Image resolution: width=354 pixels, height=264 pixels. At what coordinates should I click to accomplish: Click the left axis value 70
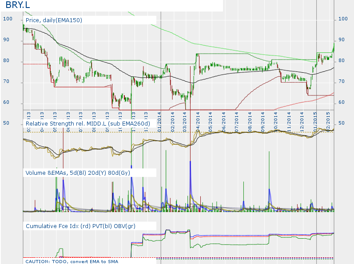tap(6, 81)
